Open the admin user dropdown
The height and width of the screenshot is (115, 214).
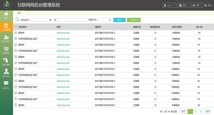pyautogui.click(x=169, y=5)
